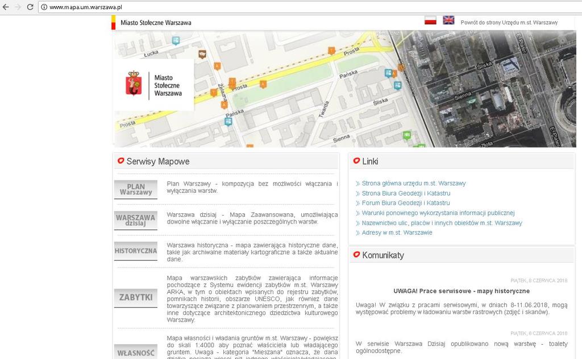
Task: Open the PLAN Warszawy map service
Action: (x=135, y=189)
